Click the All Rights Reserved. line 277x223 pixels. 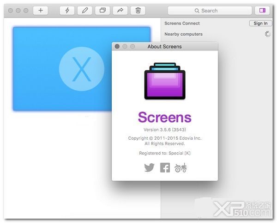pyautogui.click(x=165, y=143)
